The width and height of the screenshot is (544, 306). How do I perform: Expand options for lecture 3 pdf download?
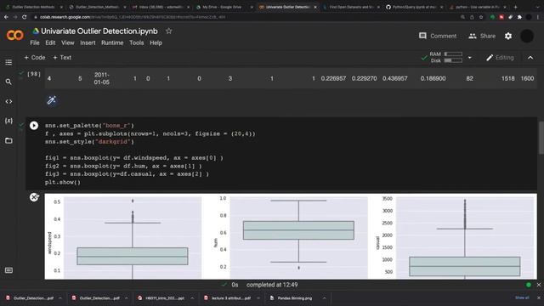tap(258, 298)
